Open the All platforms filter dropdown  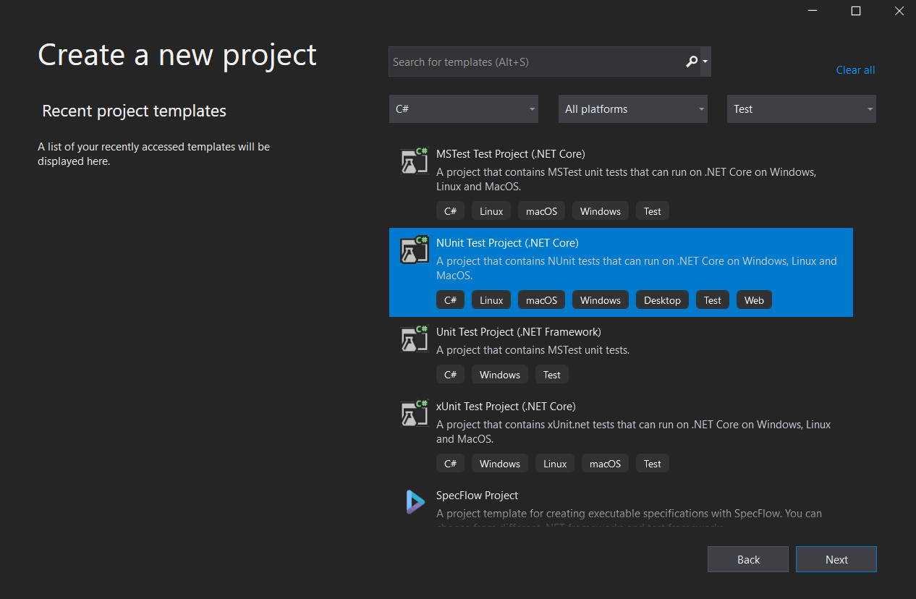pos(632,109)
